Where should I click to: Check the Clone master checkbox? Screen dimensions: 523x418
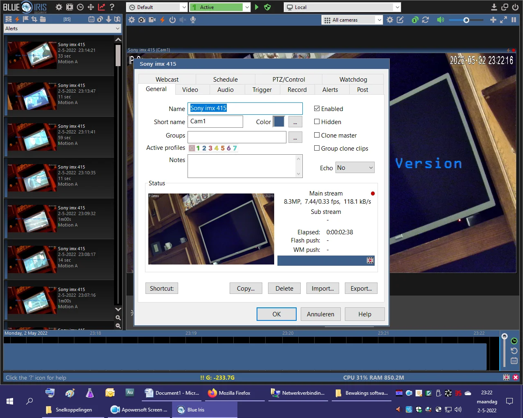coord(317,135)
